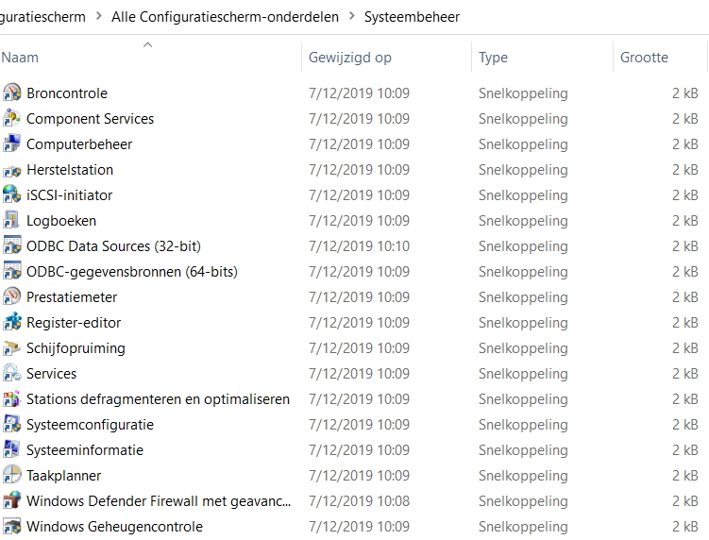Go to Alle Configuratiescherm-onderdelen breadcrumb
Image resolution: width=709 pixels, height=540 pixels.
(226, 16)
